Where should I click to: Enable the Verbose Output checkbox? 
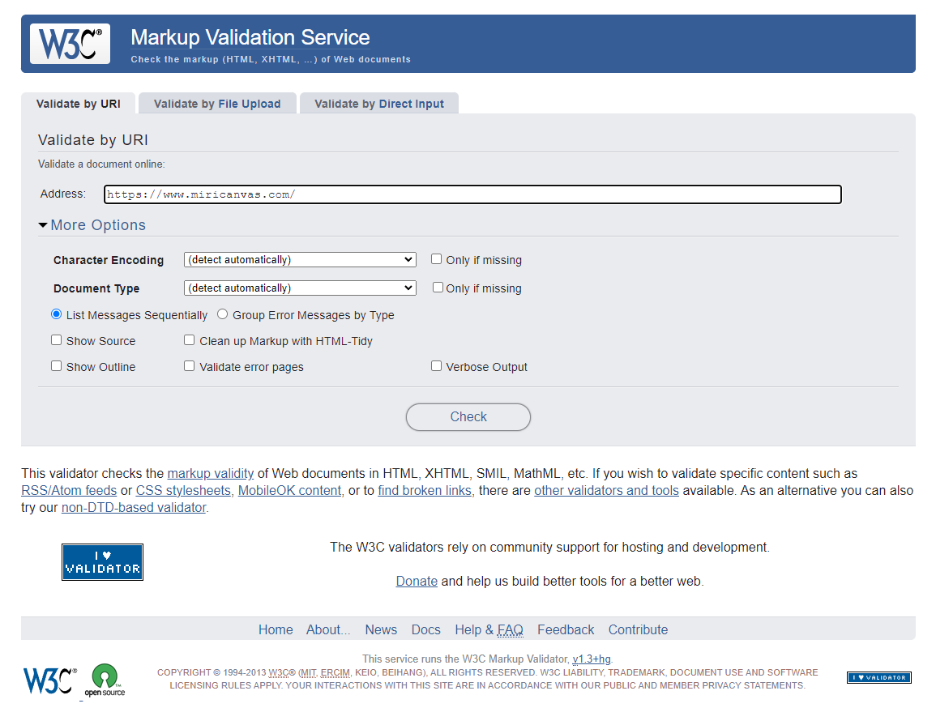(x=436, y=366)
